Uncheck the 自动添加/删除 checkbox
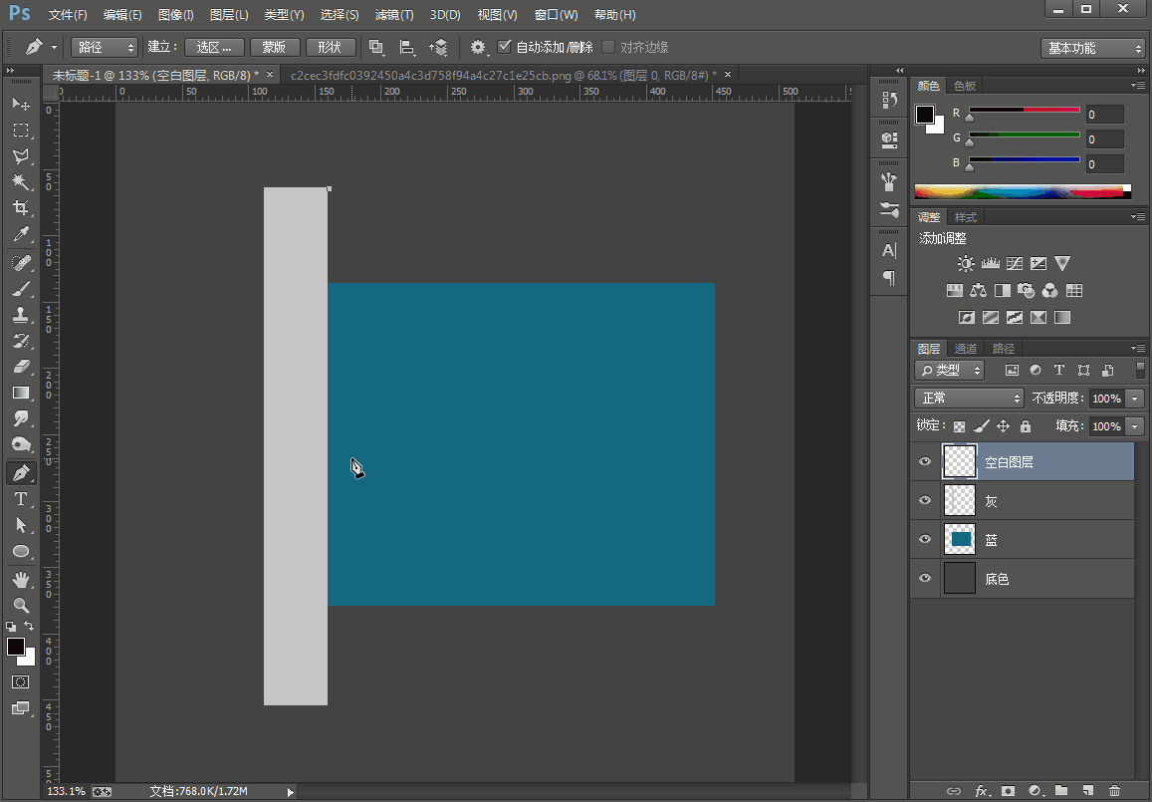 coord(504,47)
